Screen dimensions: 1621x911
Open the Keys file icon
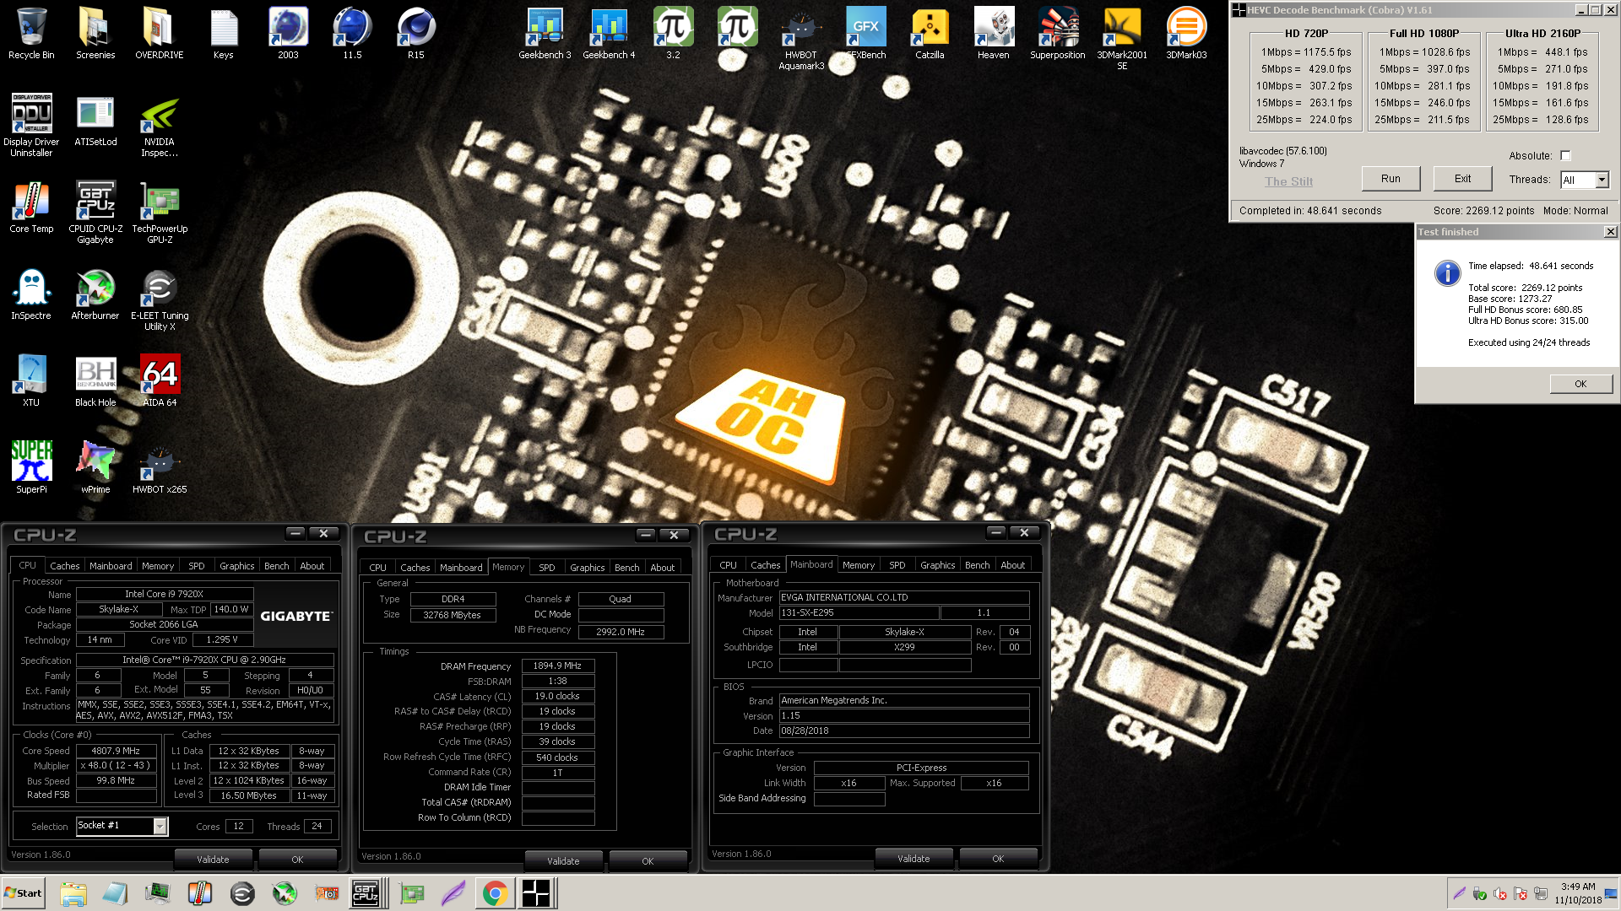tap(224, 34)
